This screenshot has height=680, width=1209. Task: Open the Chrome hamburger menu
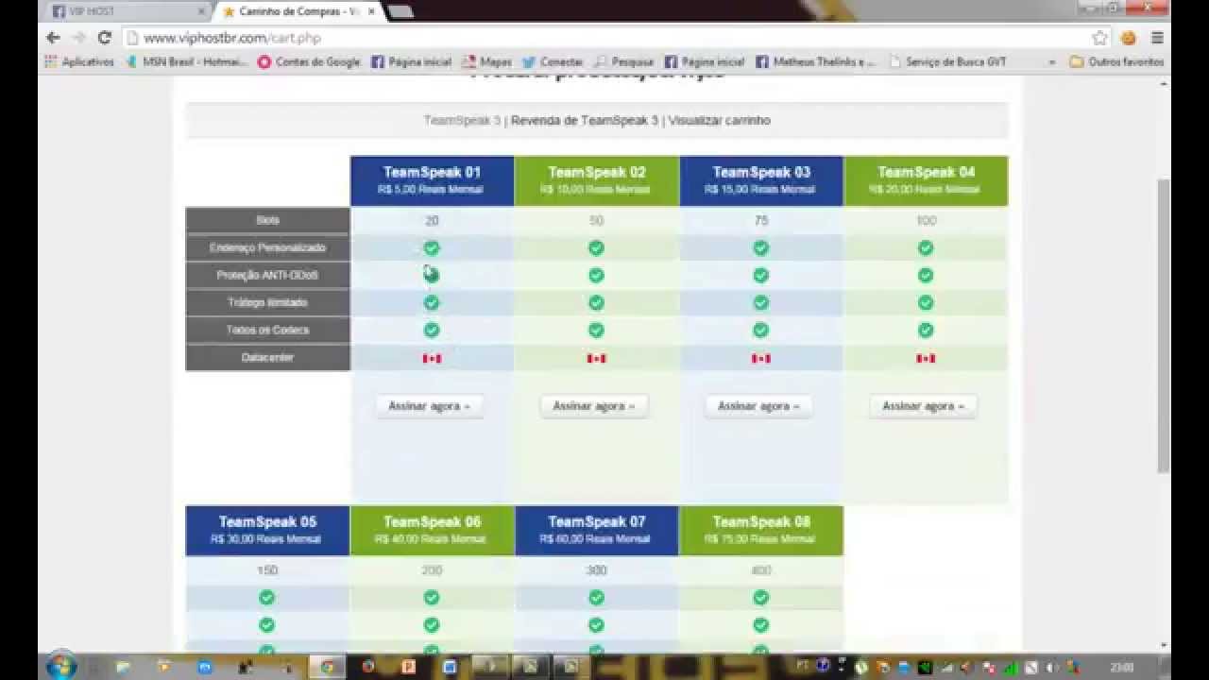tap(1156, 38)
